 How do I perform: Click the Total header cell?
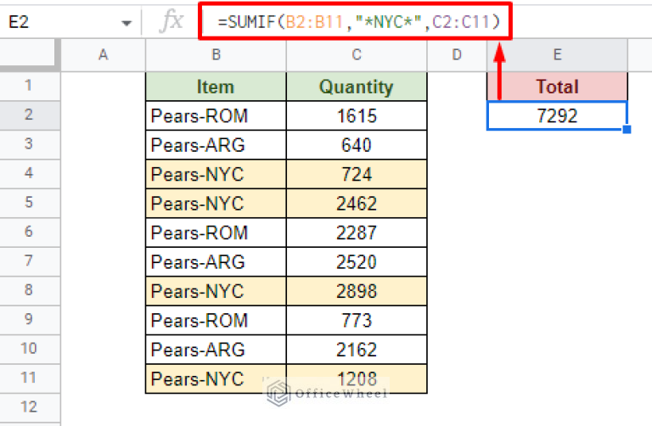click(557, 87)
